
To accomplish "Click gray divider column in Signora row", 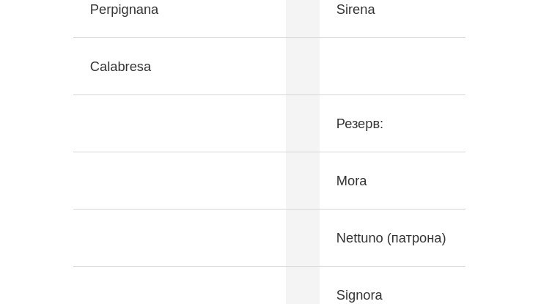I will click(x=303, y=286).
